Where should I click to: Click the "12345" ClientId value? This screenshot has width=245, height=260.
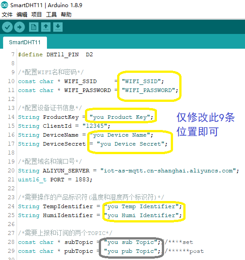(95, 126)
